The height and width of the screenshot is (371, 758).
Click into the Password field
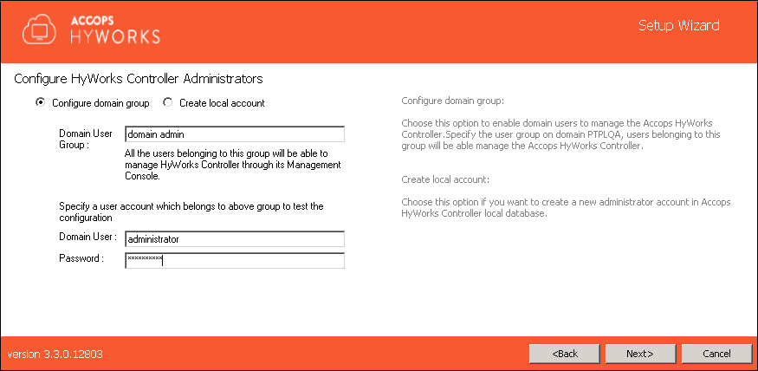(x=235, y=260)
